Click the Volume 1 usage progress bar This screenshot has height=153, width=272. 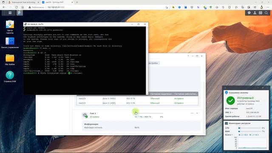click(x=149, y=113)
